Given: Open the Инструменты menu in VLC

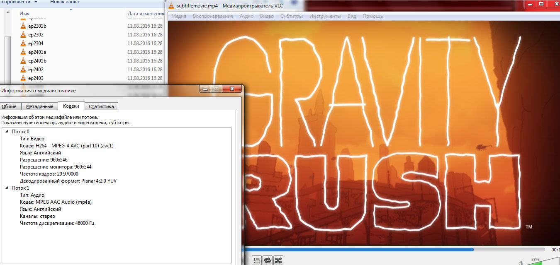Looking at the screenshot, I should point(325,16).
